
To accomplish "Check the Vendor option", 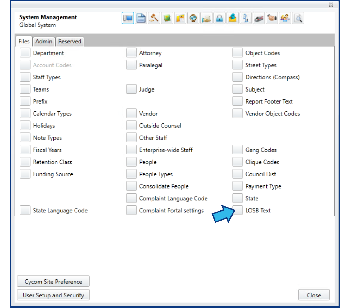I will (x=131, y=113).
